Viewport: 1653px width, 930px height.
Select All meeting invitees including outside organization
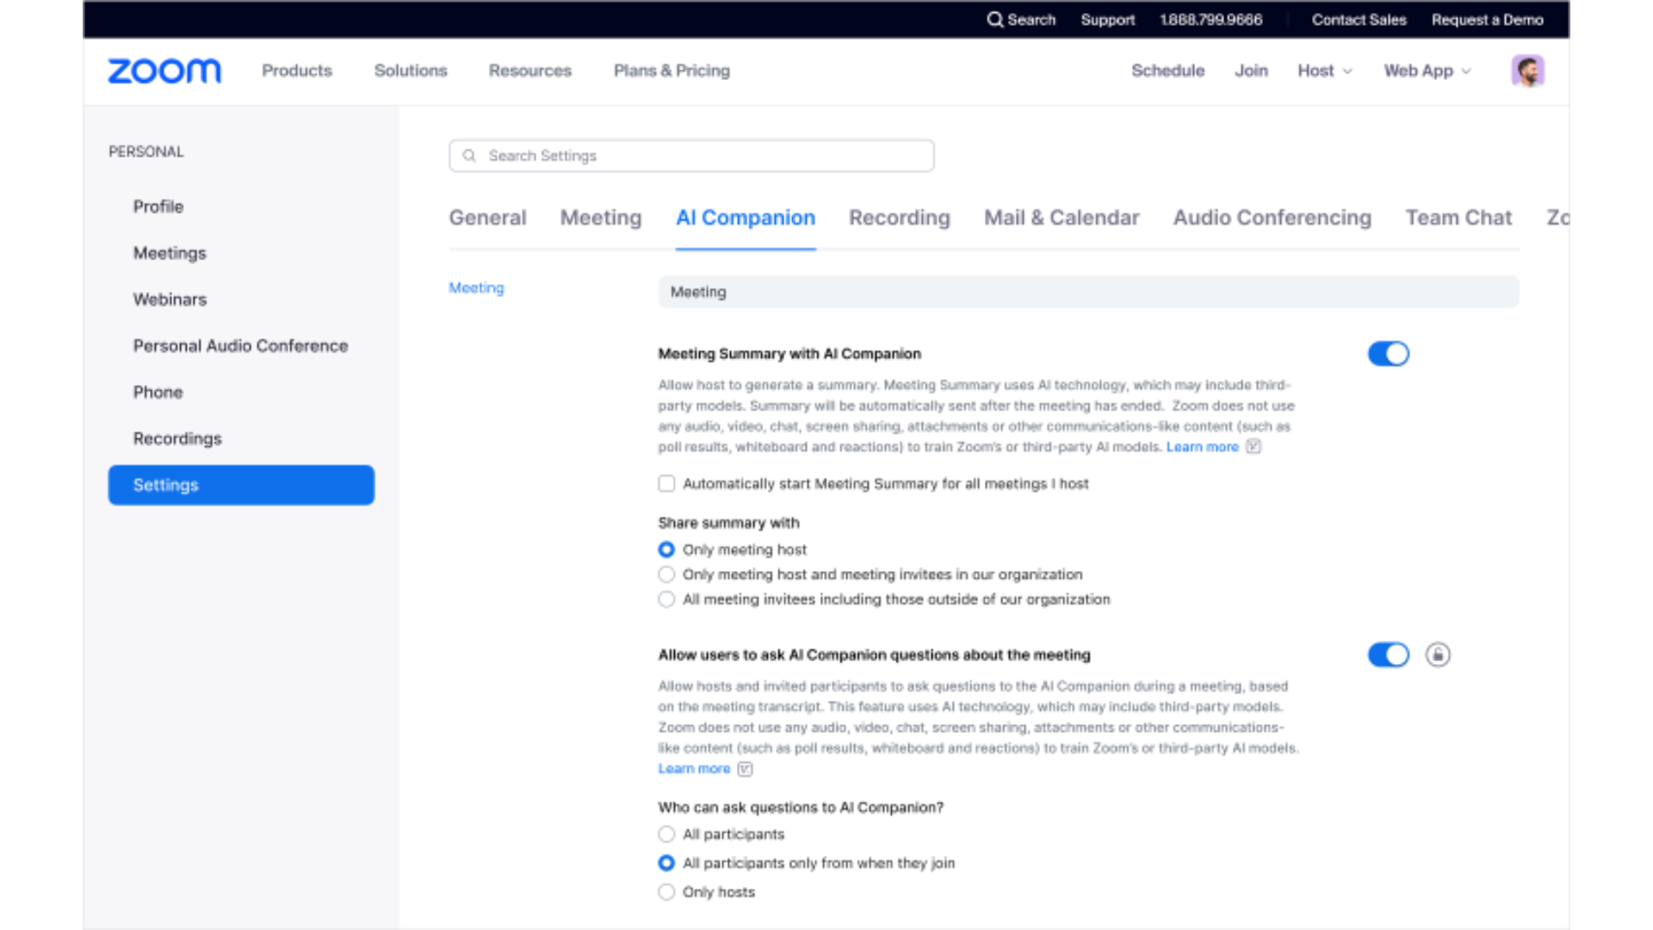666,599
